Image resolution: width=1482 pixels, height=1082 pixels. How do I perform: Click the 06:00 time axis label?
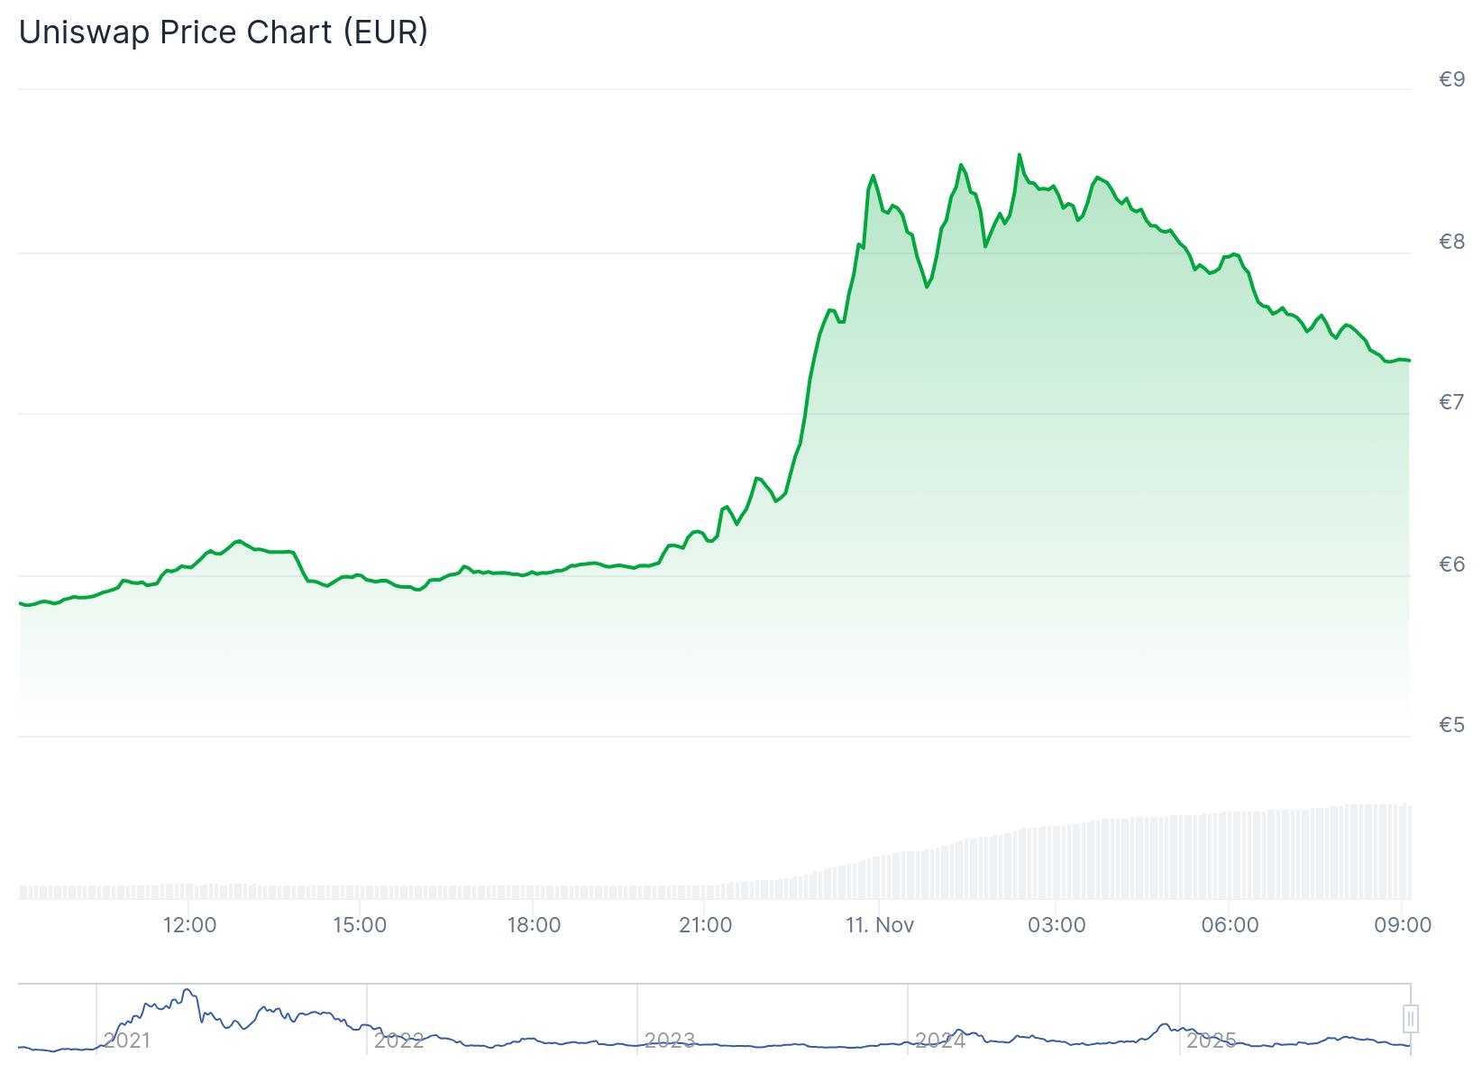point(1230,925)
